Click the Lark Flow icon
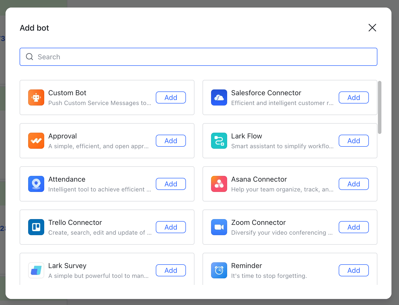The width and height of the screenshot is (399, 305). click(219, 141)
